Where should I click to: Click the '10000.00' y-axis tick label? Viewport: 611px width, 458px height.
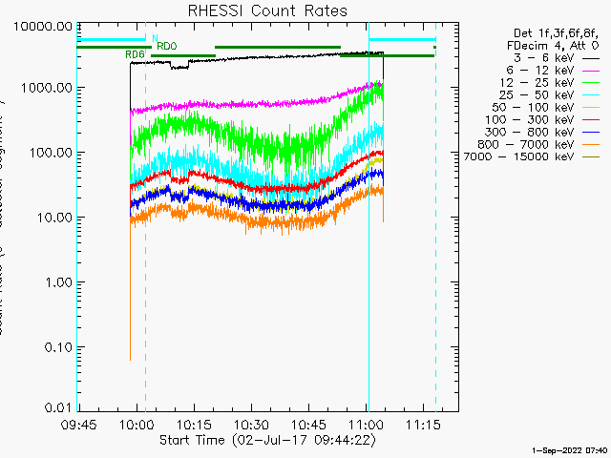pos(43,27)
